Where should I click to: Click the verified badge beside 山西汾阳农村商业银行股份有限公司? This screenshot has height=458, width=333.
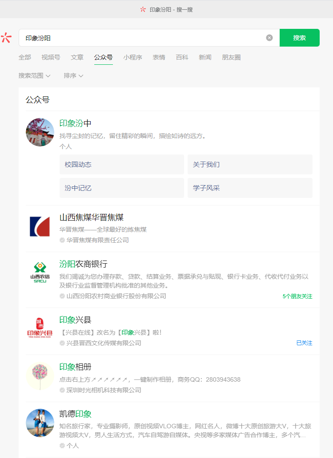[62, 296]
